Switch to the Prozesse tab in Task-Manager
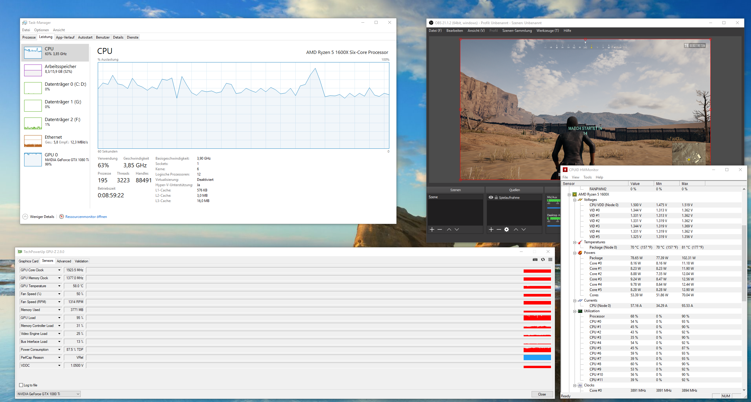This screenshot has width=751, height=402. 29,37
